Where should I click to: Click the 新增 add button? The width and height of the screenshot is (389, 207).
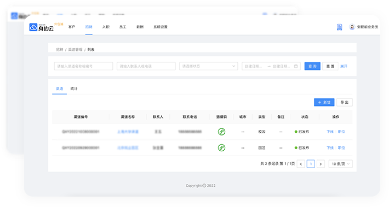(324, 102)
